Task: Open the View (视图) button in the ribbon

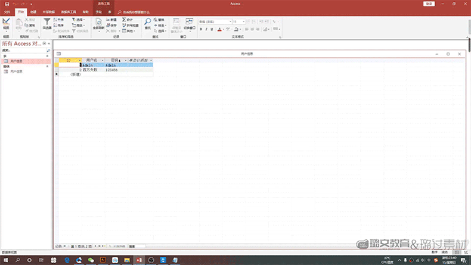Action: [6, 24]
